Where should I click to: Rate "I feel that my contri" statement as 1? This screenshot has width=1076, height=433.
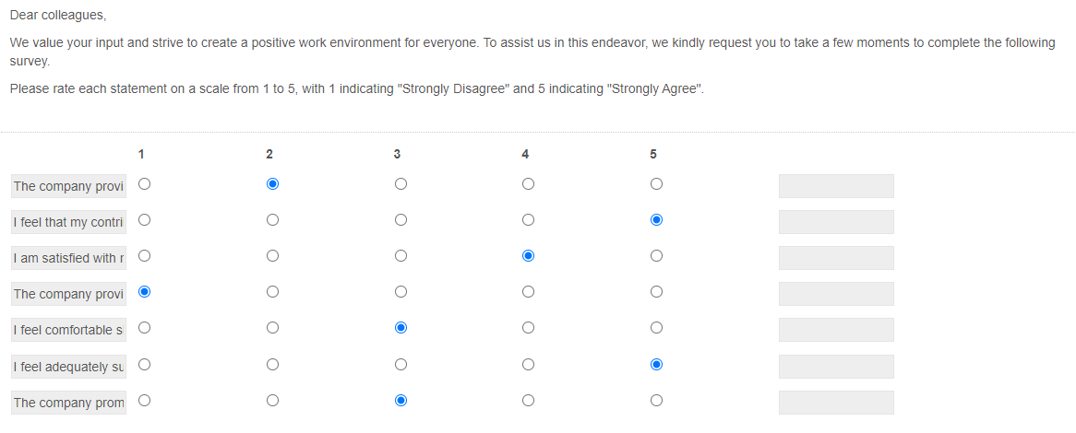coord(144,220)
